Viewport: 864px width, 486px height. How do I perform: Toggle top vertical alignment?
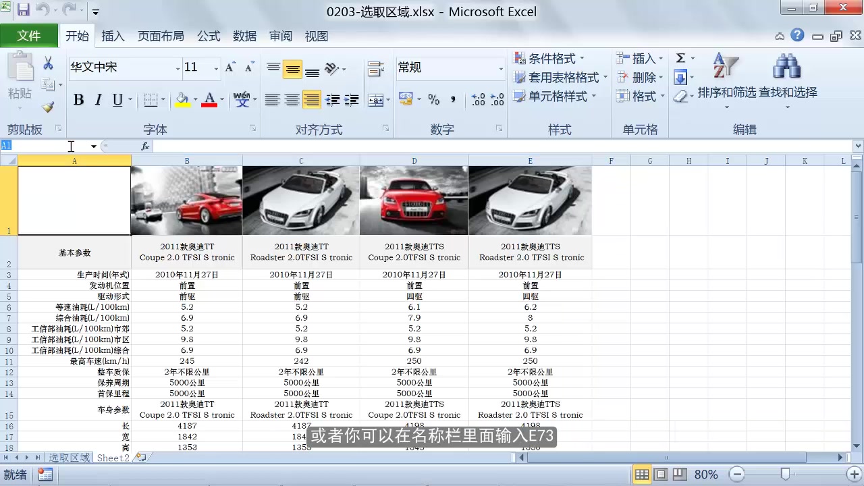point(273,68)
